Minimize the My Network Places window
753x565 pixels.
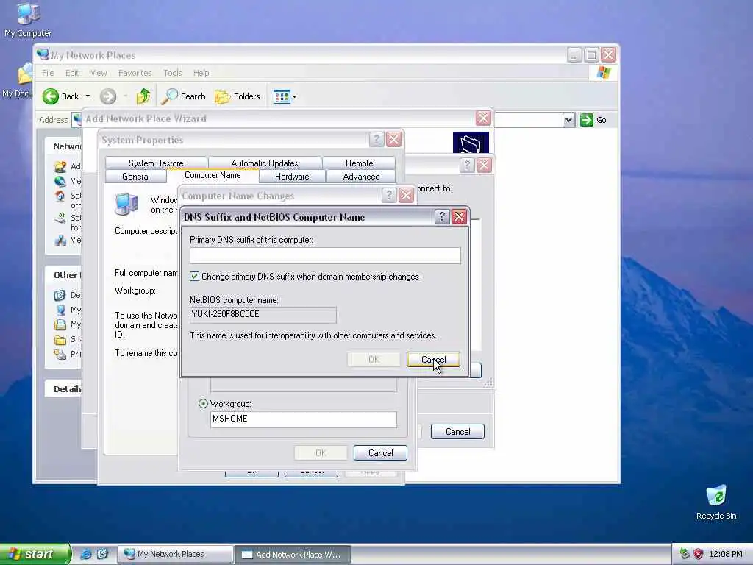point(574,54)
